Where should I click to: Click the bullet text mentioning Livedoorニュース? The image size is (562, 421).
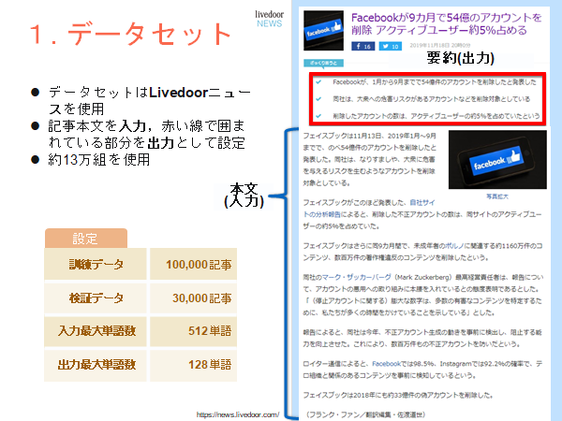[x=150, y=101]
